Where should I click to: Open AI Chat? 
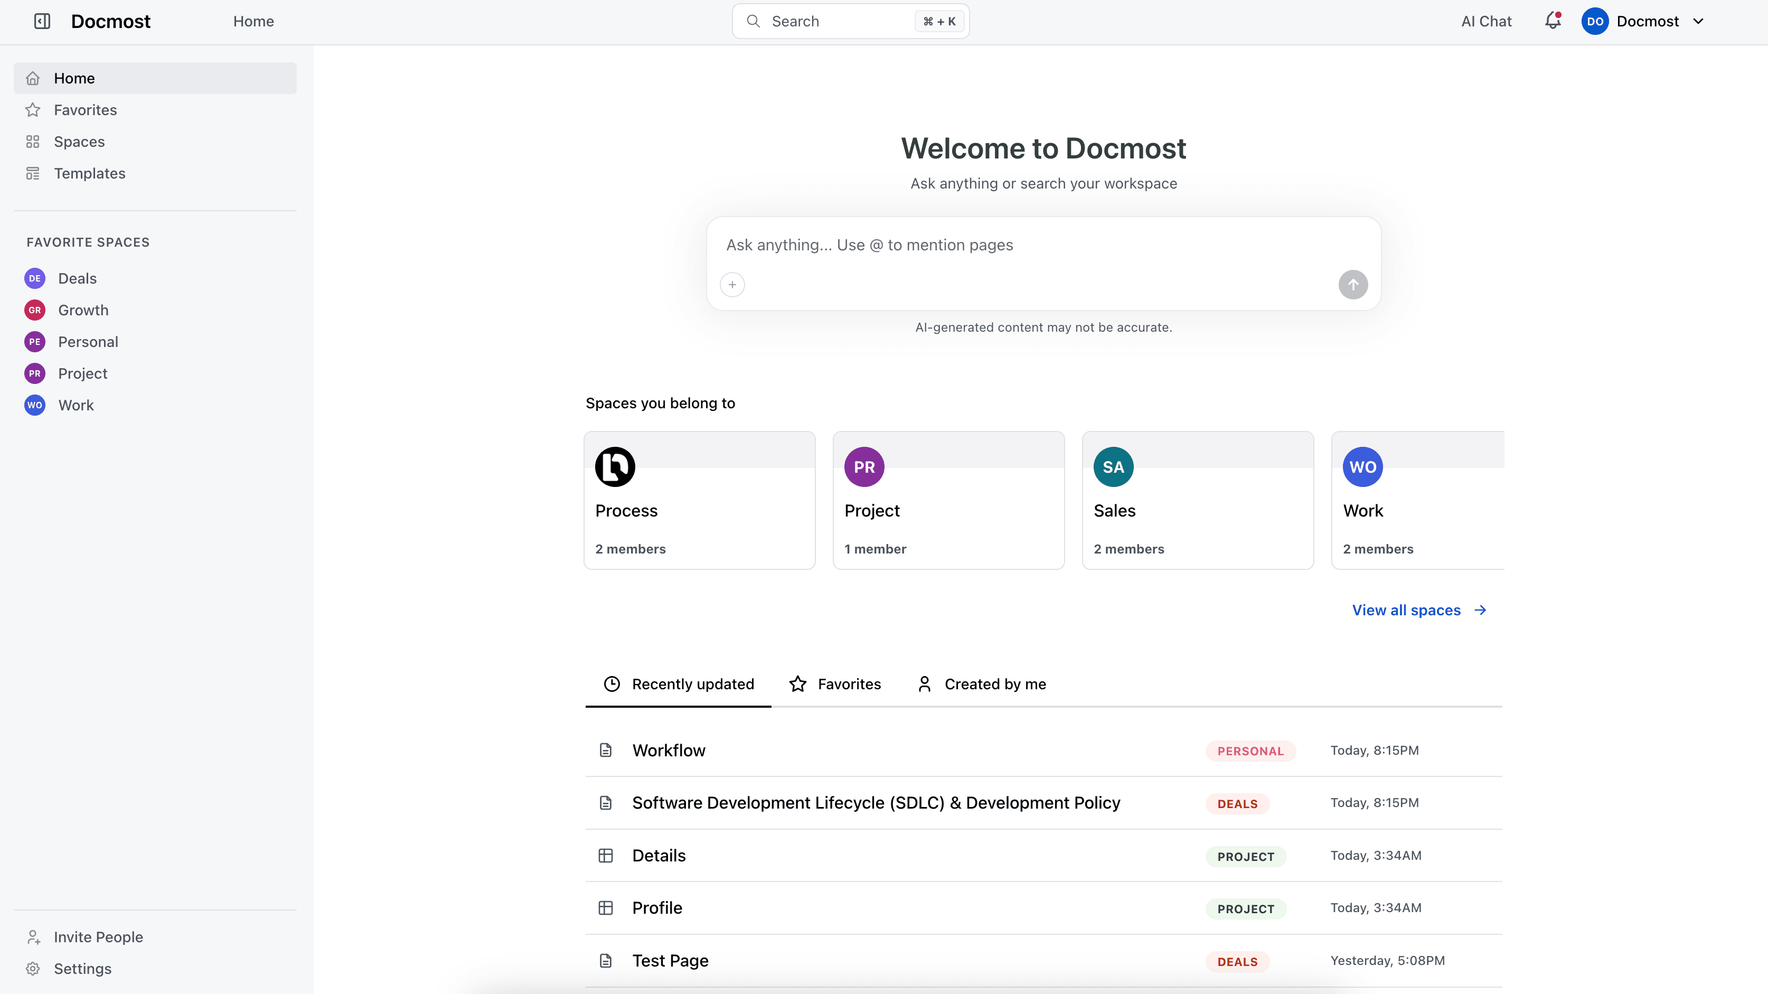[1487, 21]
